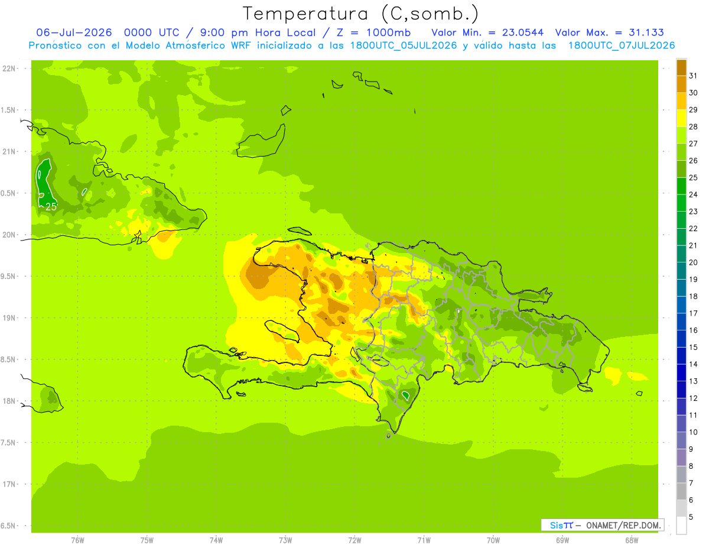Pick the yellow swatch between 28 and 29

(681, 118)
